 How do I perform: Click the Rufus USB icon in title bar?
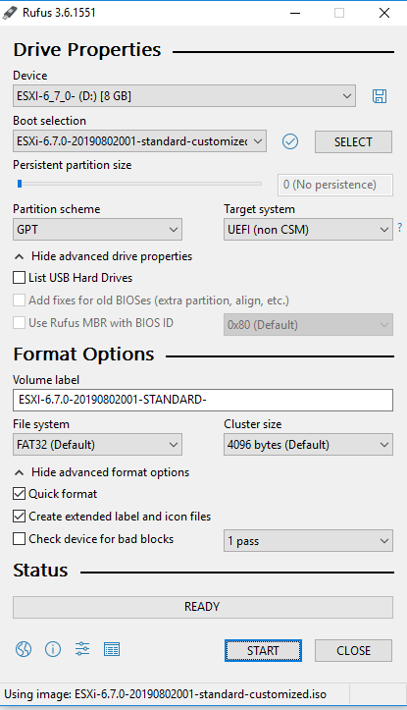10,13
